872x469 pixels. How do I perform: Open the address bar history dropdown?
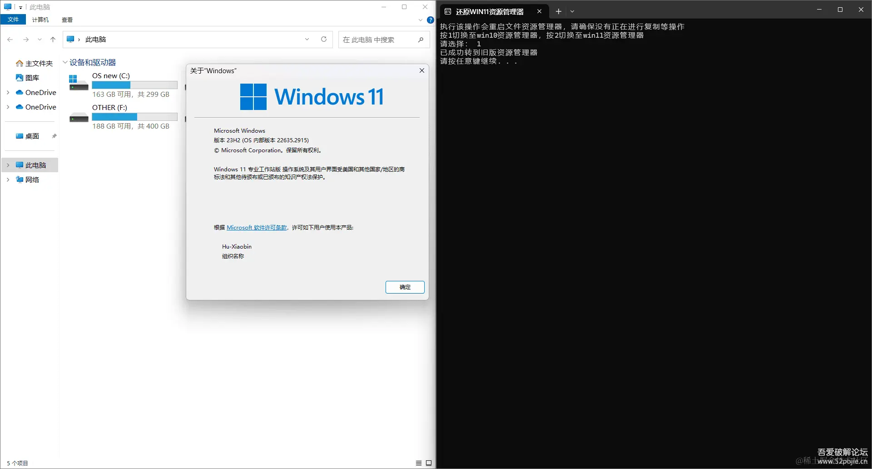tap(307, 40)
